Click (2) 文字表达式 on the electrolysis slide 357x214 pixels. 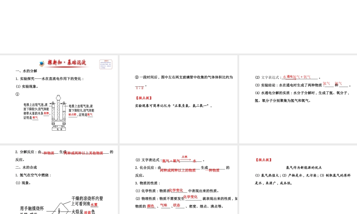click(268, 77)
